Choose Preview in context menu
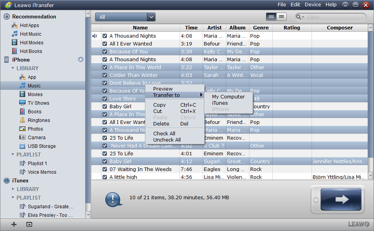 tap(163, 89)
